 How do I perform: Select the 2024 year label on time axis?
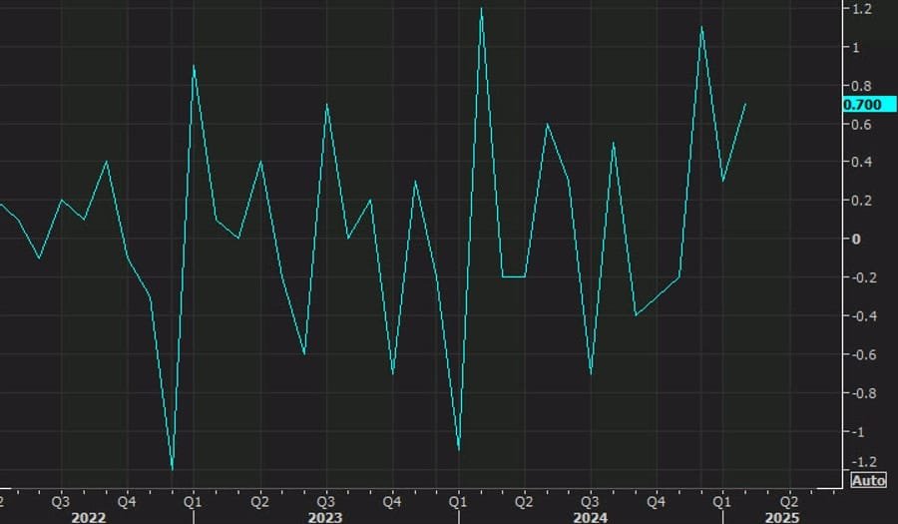click(x=590, y=517)
